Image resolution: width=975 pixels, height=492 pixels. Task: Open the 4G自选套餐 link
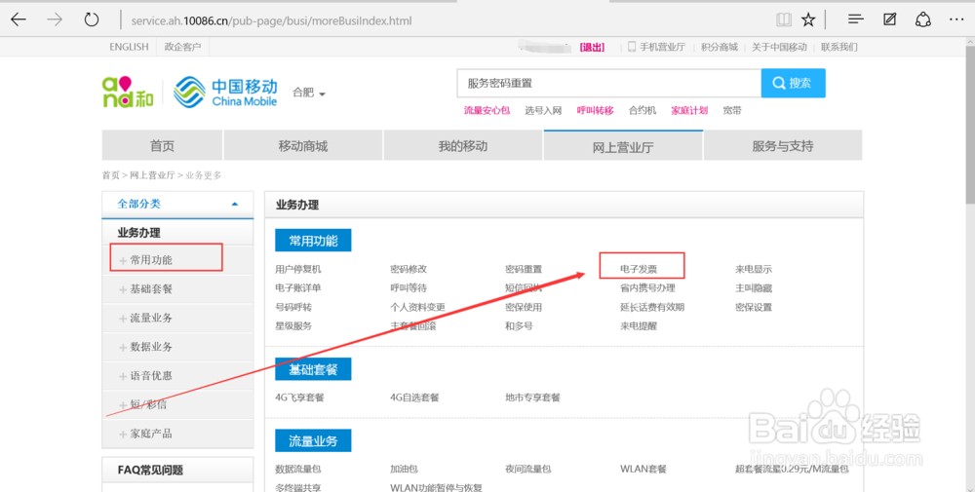tap(414, 397)
